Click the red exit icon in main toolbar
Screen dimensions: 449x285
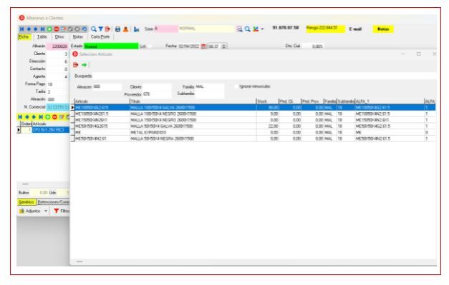click(x=107, y=29)
